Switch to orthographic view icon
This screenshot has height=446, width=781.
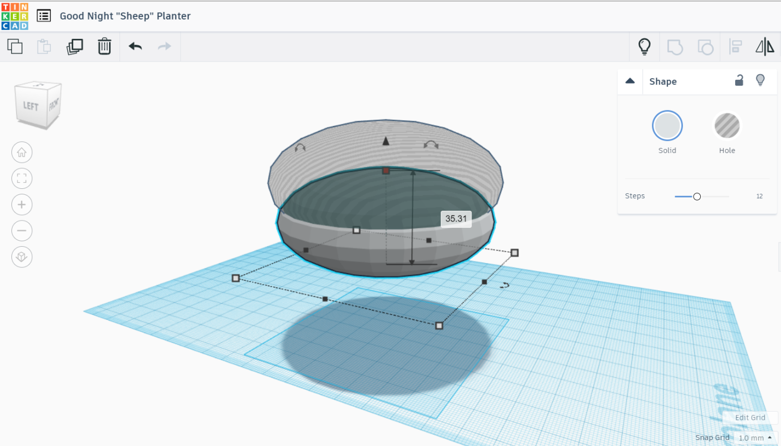[x=22, y=257]
